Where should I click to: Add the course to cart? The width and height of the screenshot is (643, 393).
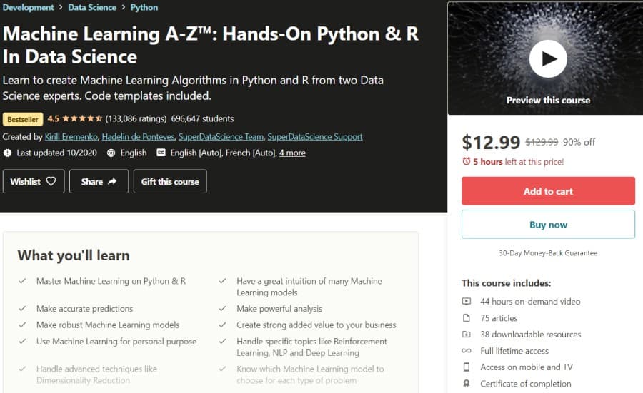tap(548, 191)
